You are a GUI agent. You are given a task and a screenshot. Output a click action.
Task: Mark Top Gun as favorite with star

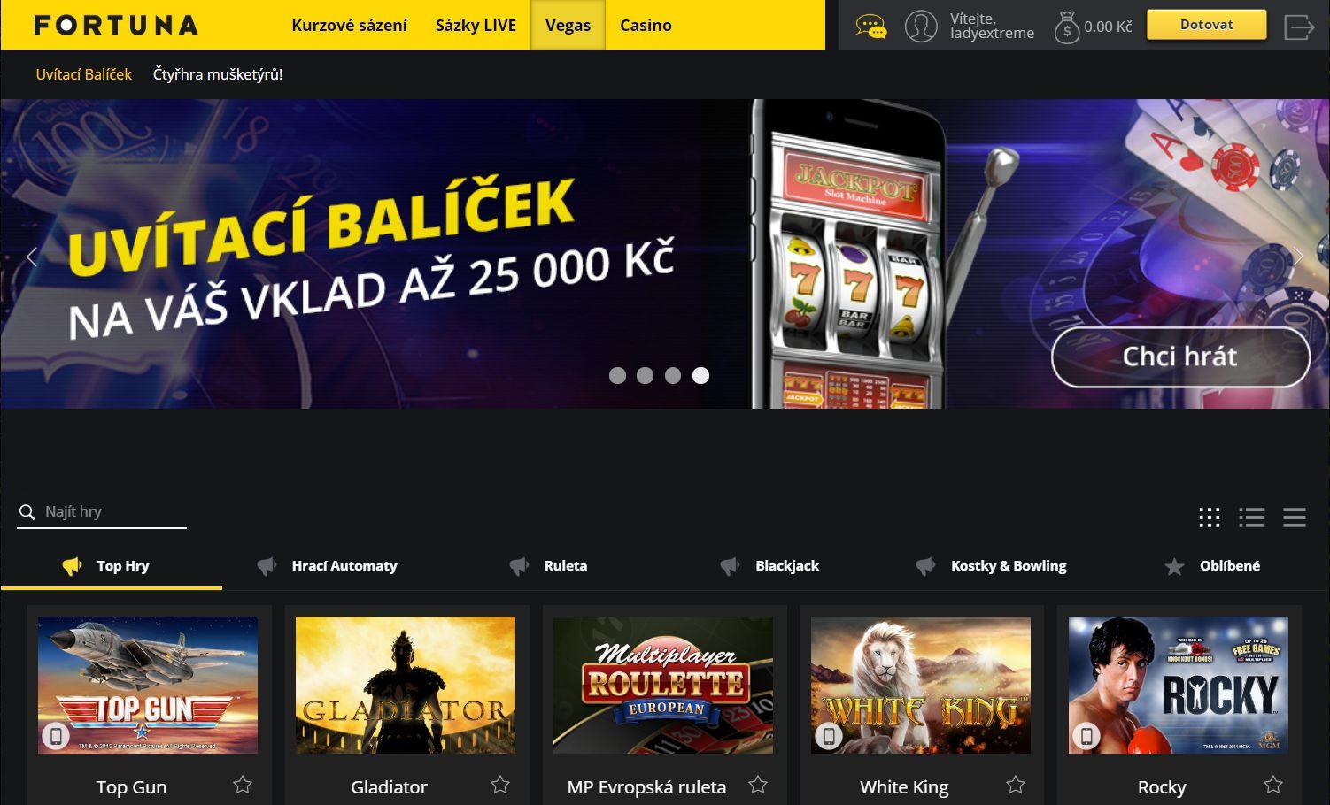click(x=243, y=785)
